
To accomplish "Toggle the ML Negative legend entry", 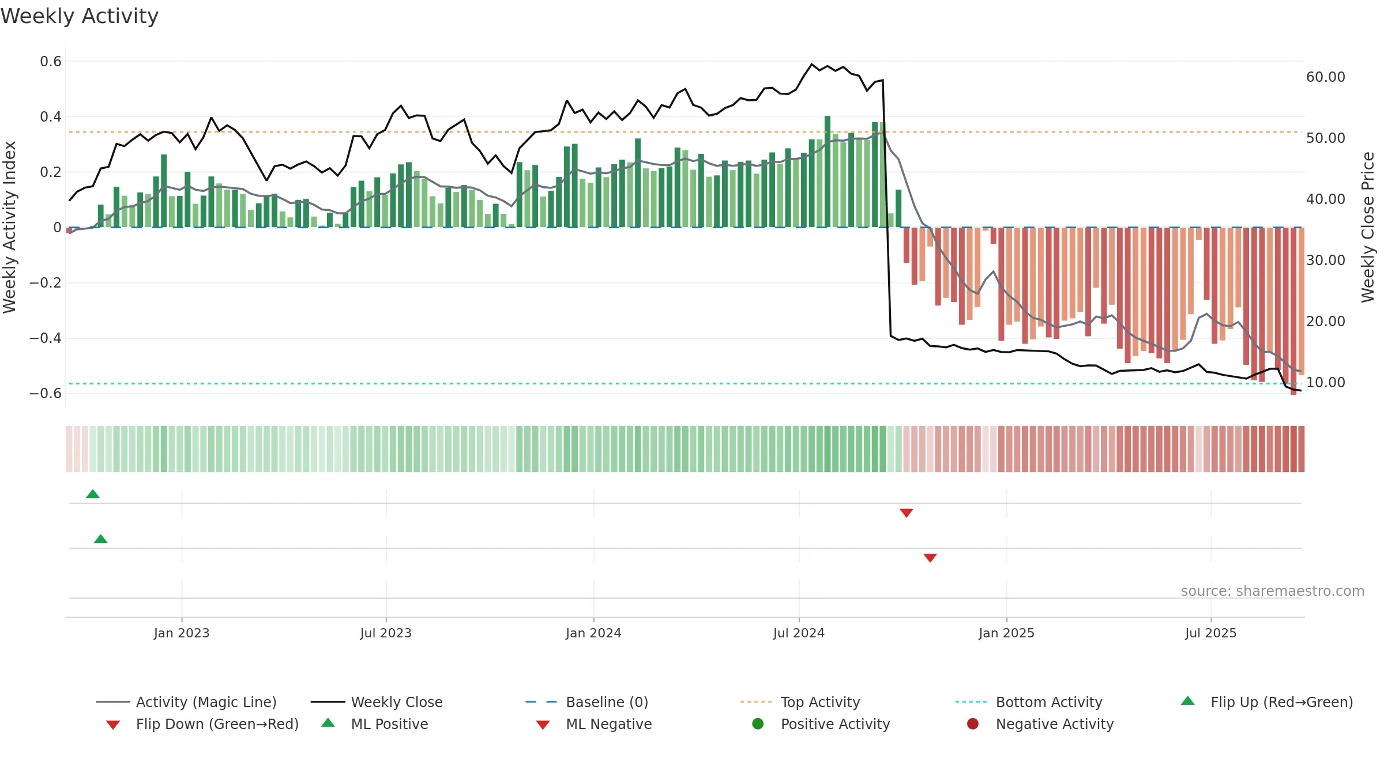I will click(x=594, y=724).
